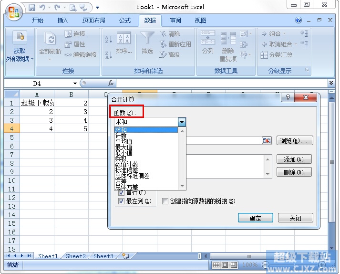Enable 创建指向源数据的链接 checkbox
340x274 pixels.
165,201
